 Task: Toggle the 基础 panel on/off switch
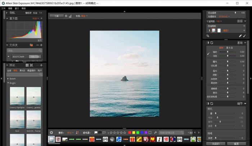(x=208, y=43)
